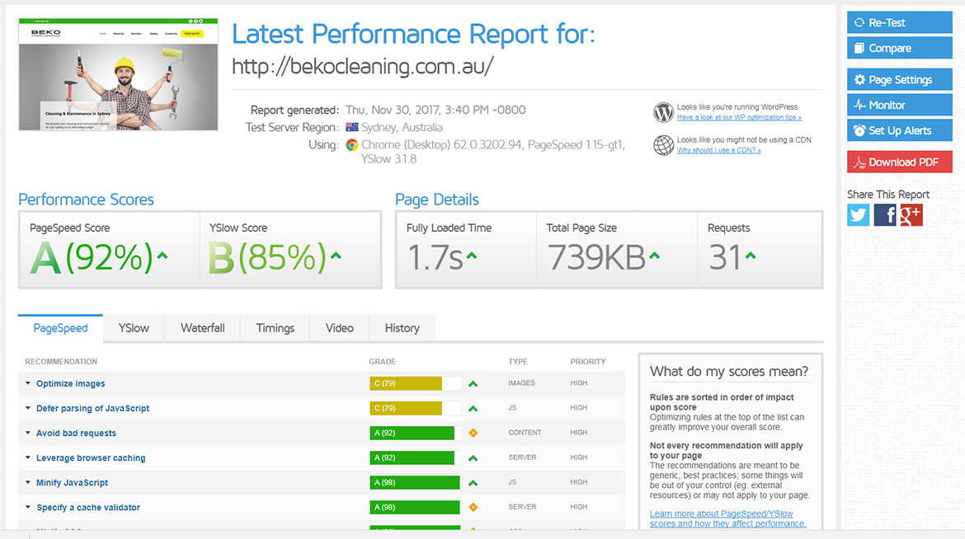965x539 pixels.
Task: Click the green arrow beside YSlow Score
Action: 336,255
